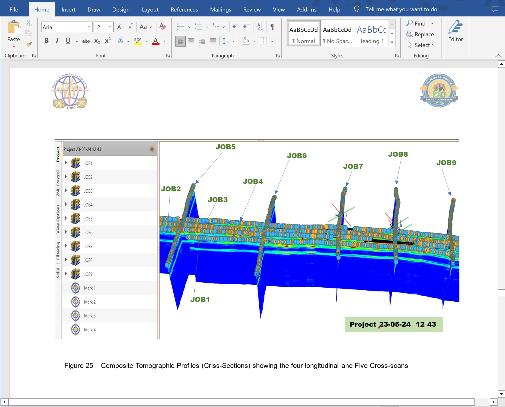Apply the No Spacing style

coord(337,34)
